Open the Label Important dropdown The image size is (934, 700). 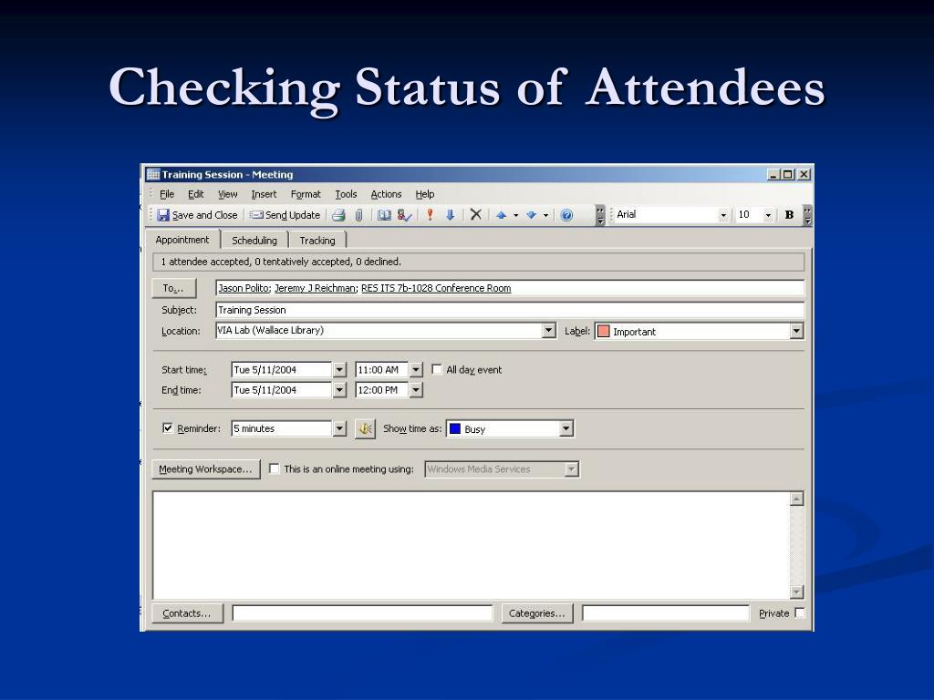tap(796, 331)
